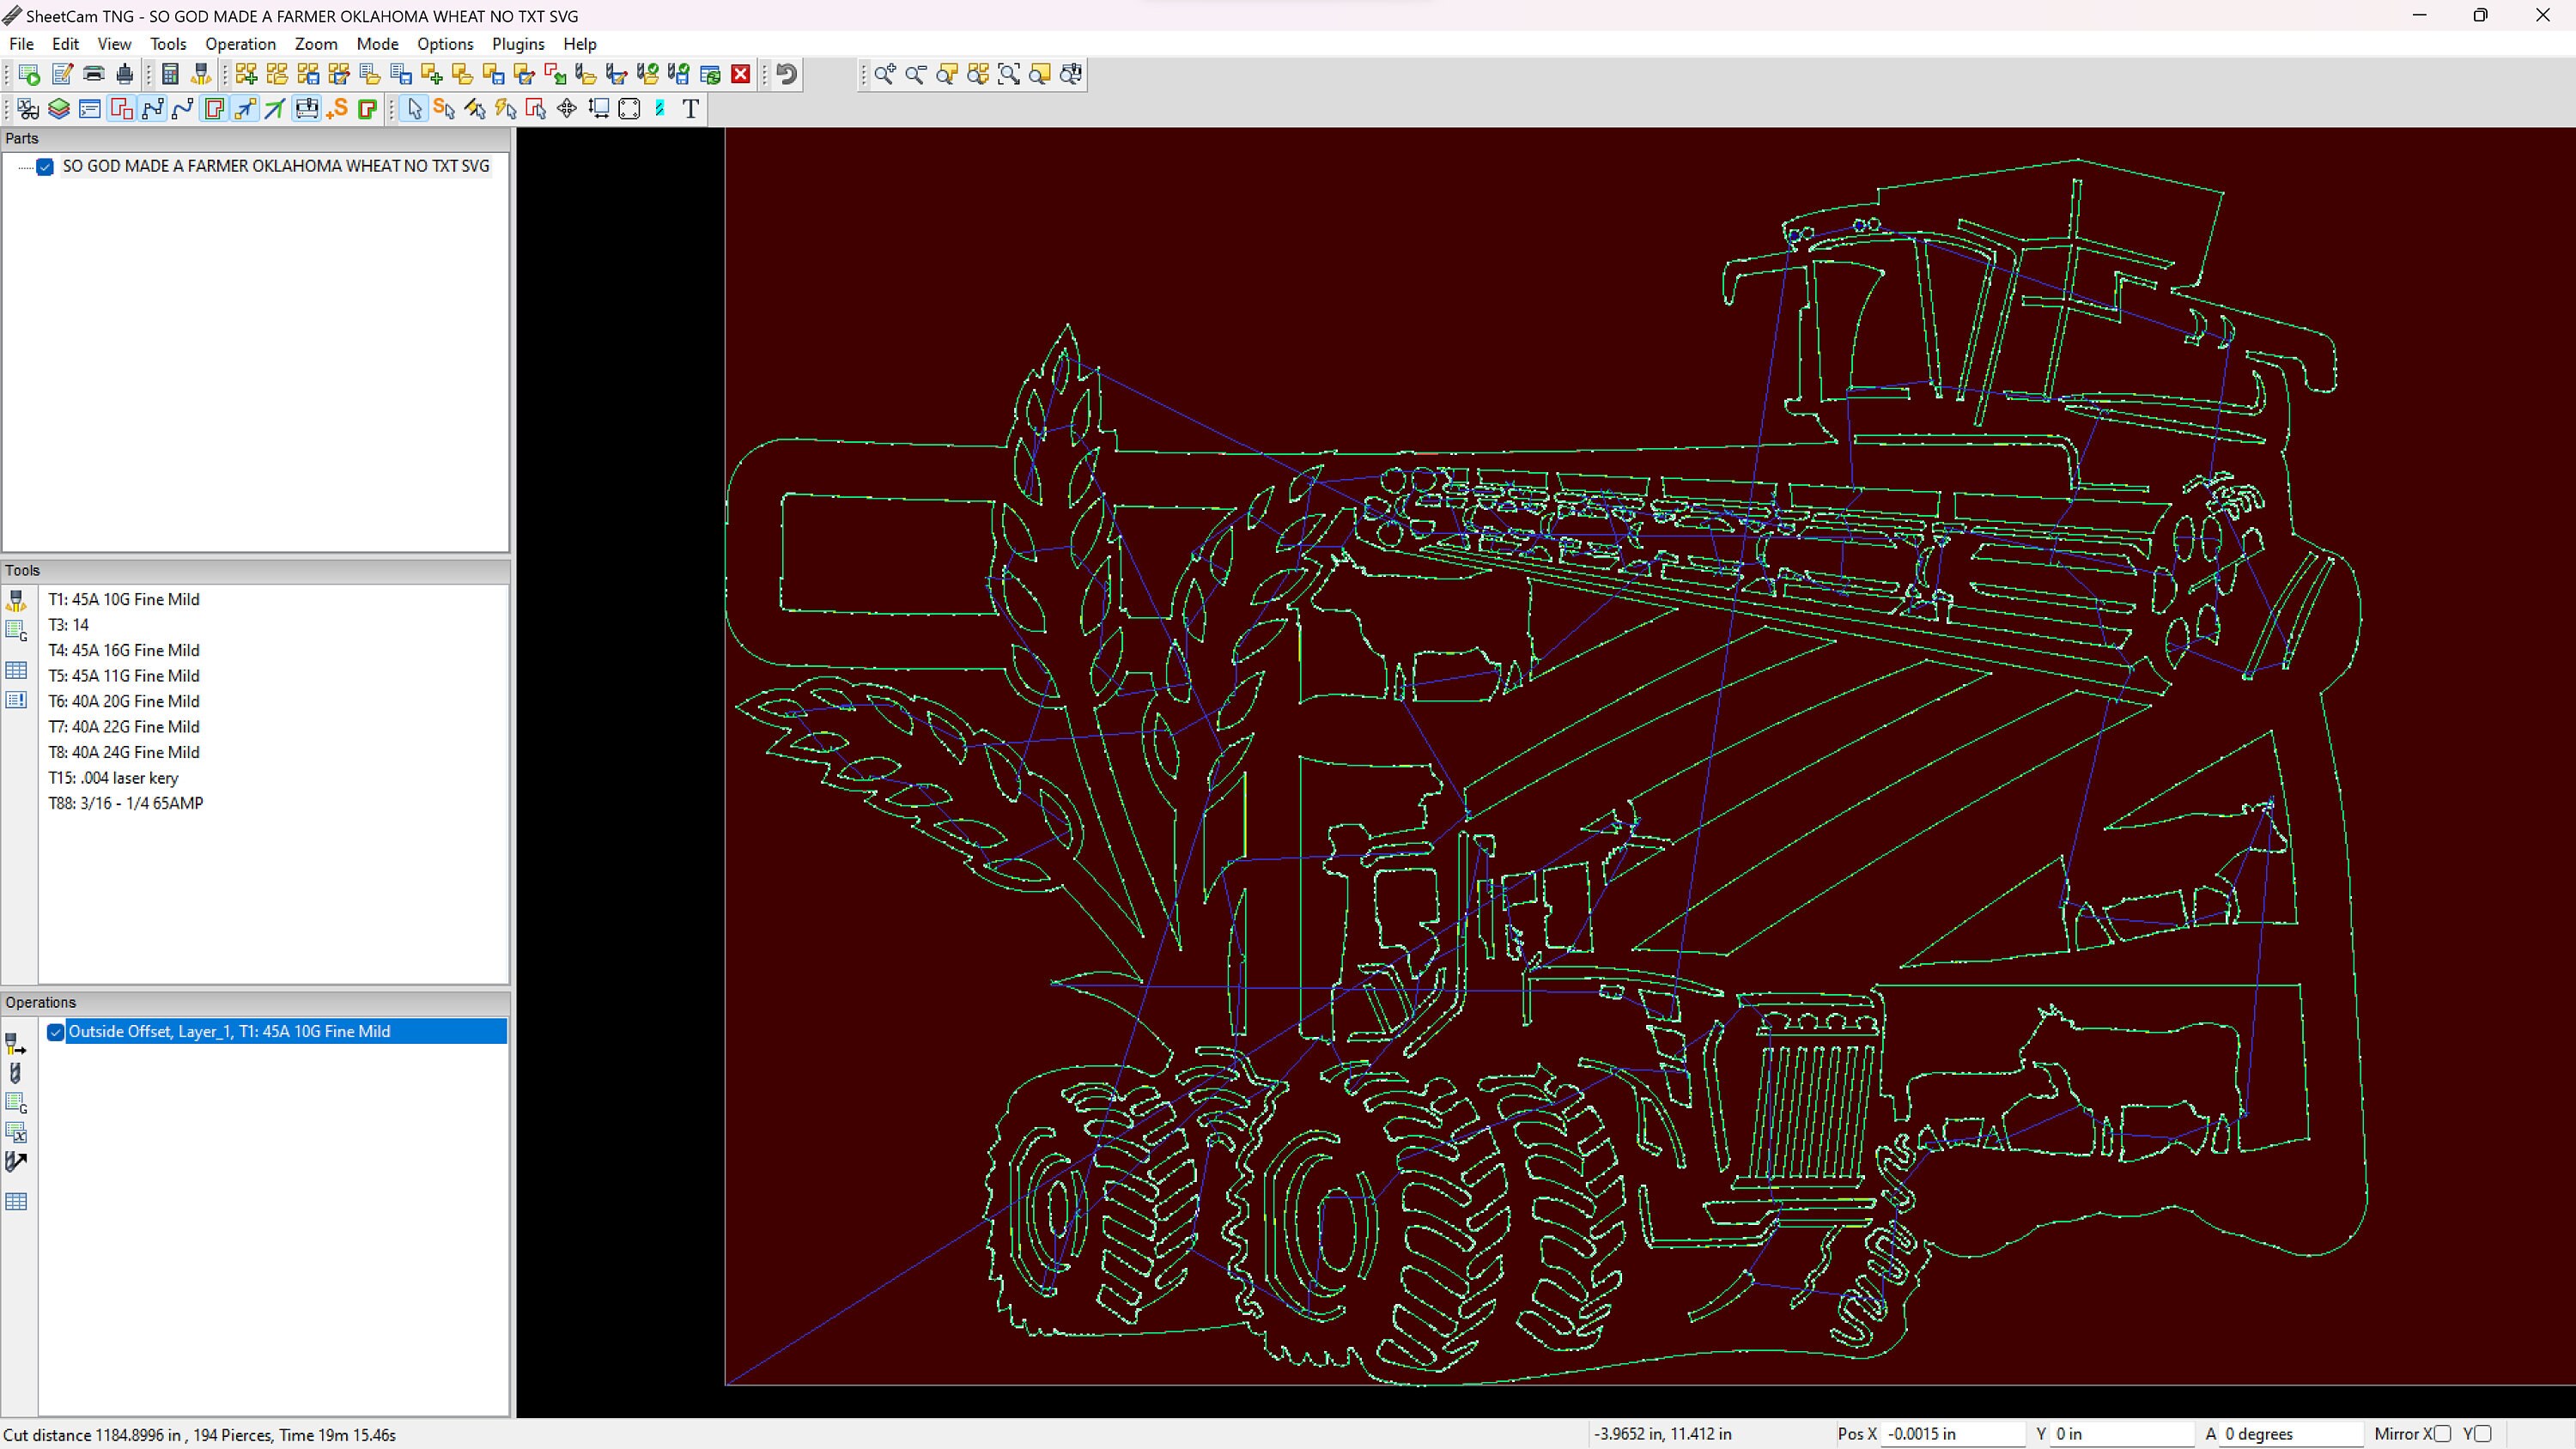
Task: Create a new job
Action: [27, 74]
